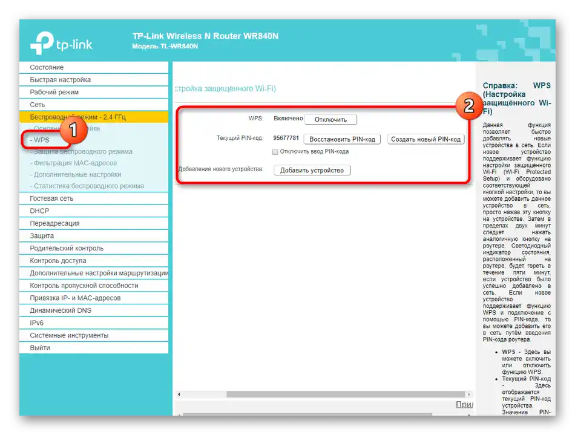Click the partially visible При link

point(464,404)
